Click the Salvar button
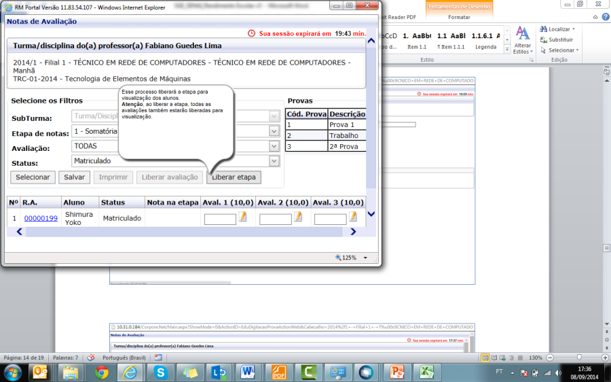Viewport: 611px width, 382px height. 75,177
